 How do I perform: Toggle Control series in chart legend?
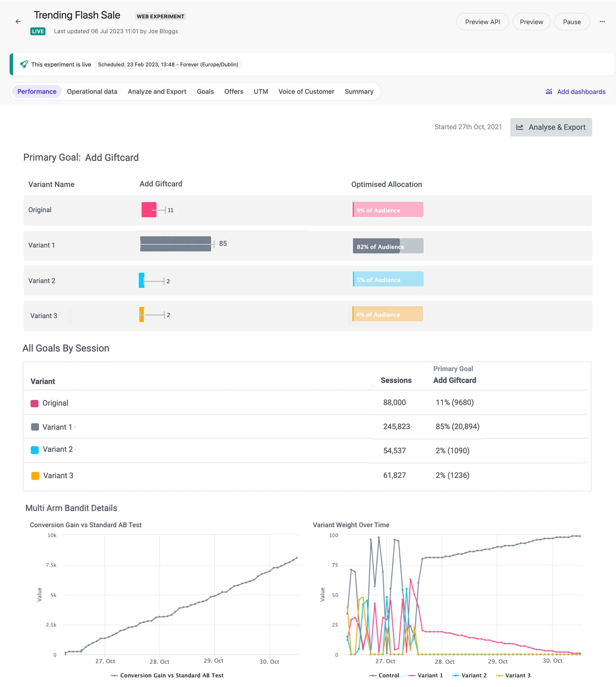point(384,675)
